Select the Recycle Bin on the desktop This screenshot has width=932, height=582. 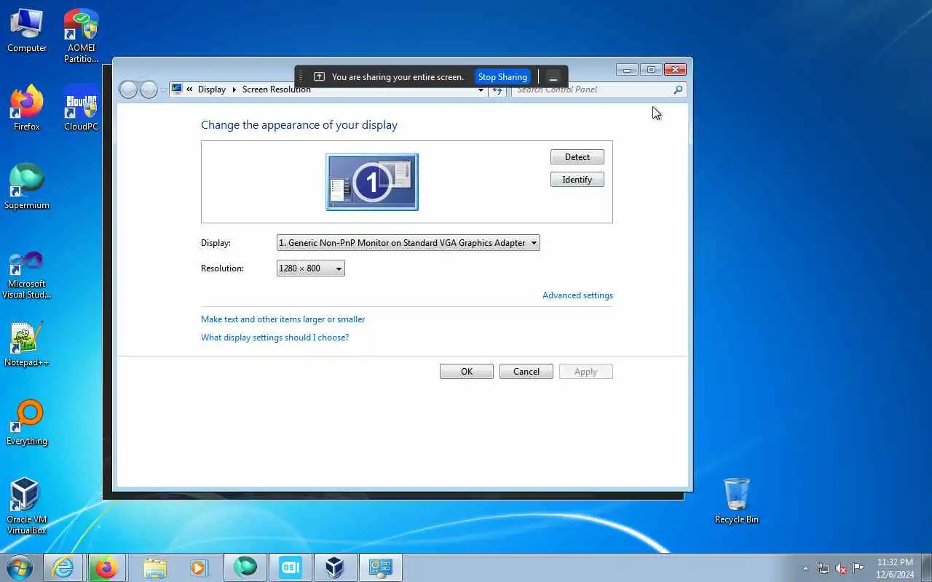pyautogui.click(x=737, y=502)
